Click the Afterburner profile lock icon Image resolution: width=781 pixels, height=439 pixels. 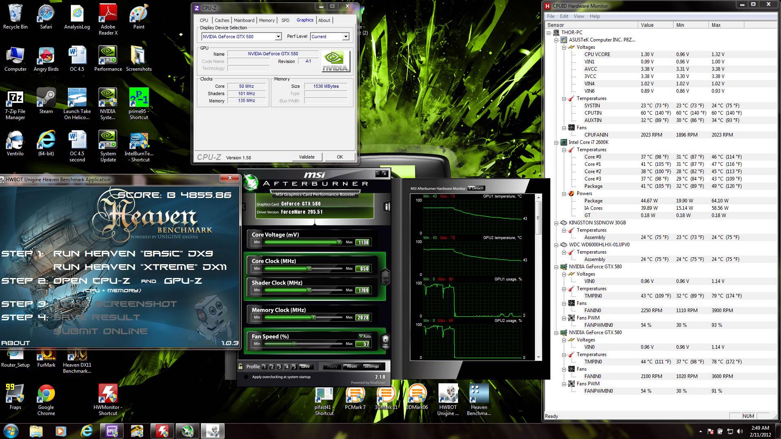point(241,366)
